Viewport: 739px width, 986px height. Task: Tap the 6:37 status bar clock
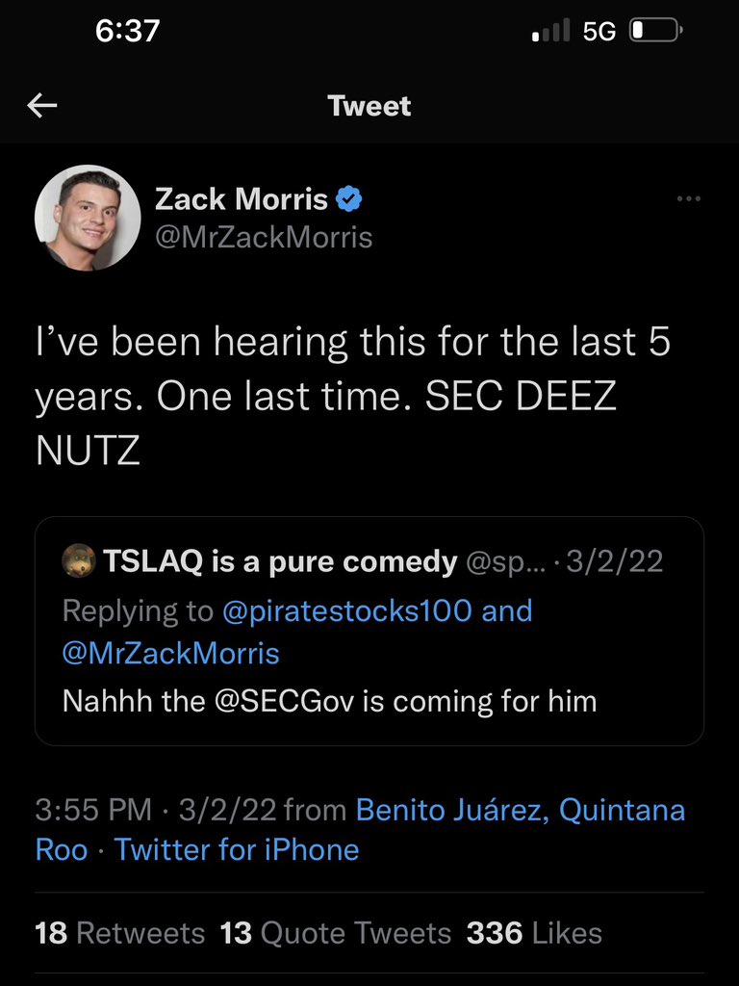click(128, 30)
